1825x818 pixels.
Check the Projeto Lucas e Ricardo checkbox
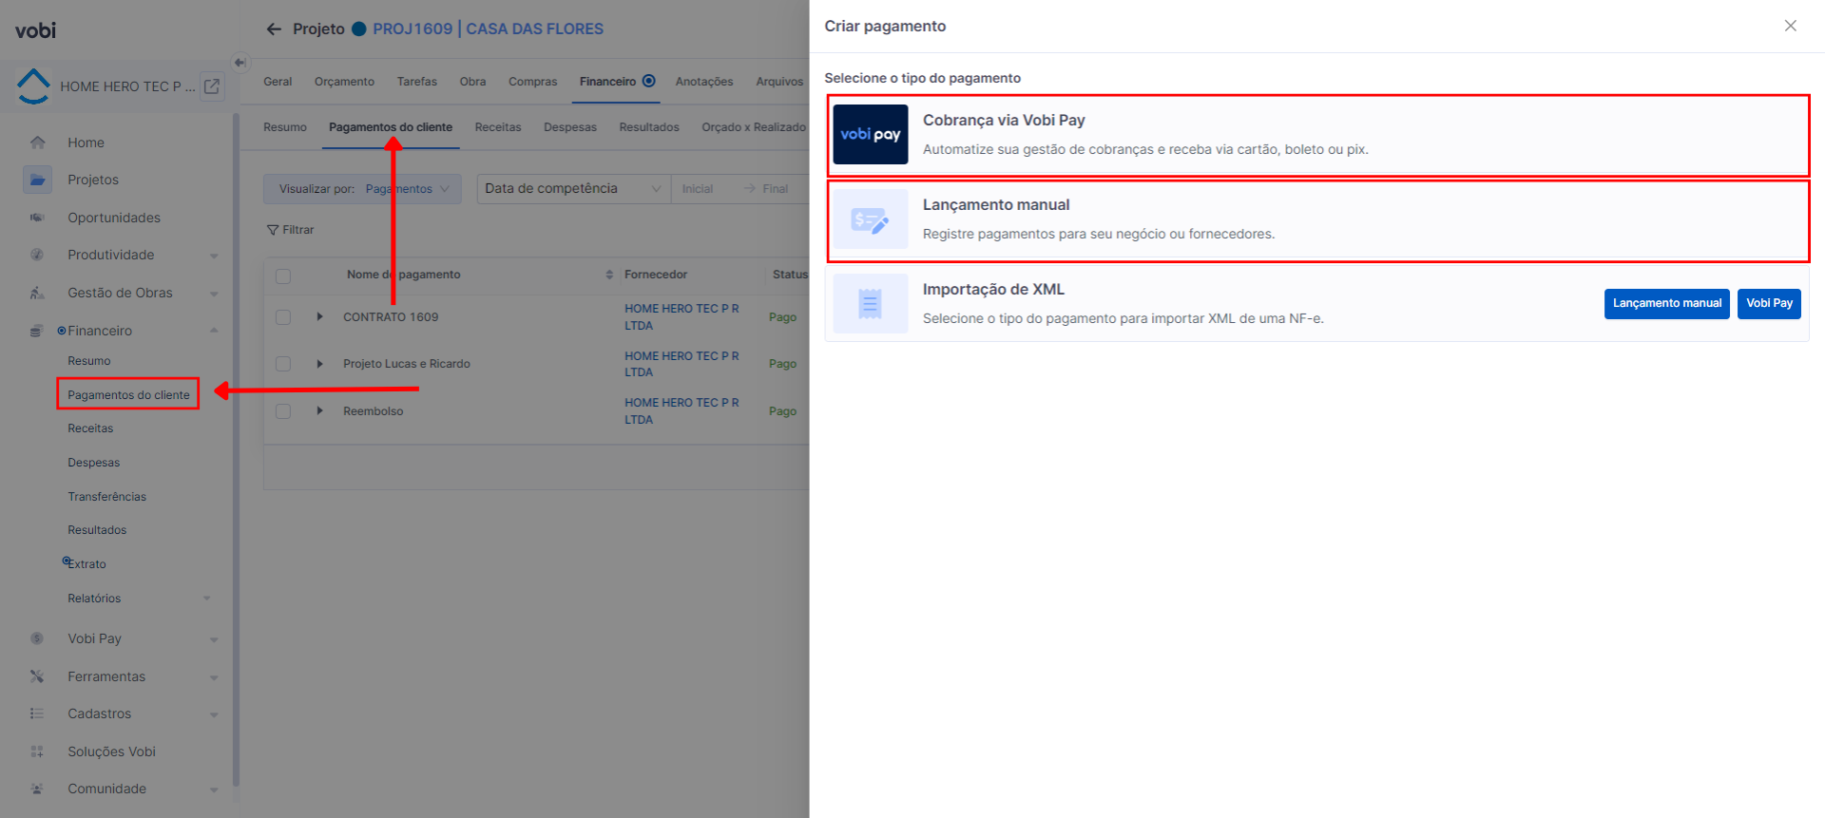[283, 364]
